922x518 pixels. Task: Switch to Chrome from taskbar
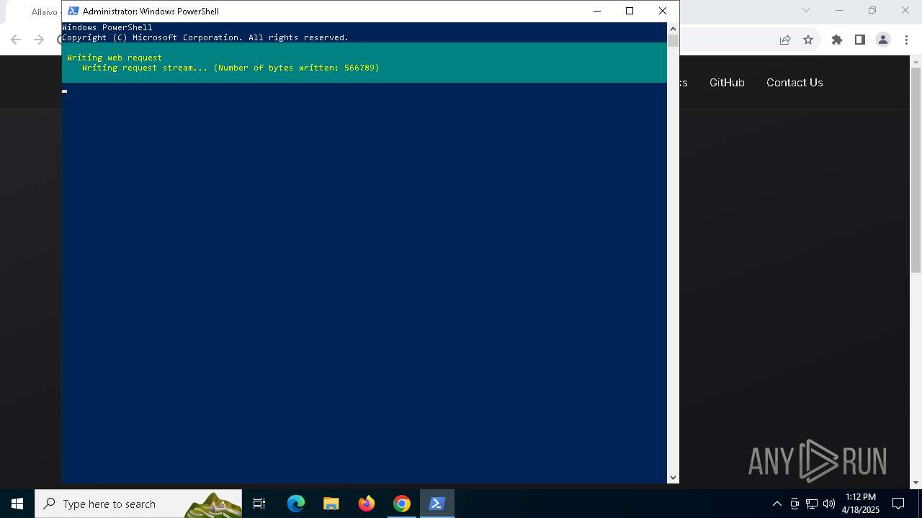click(402, 504)
